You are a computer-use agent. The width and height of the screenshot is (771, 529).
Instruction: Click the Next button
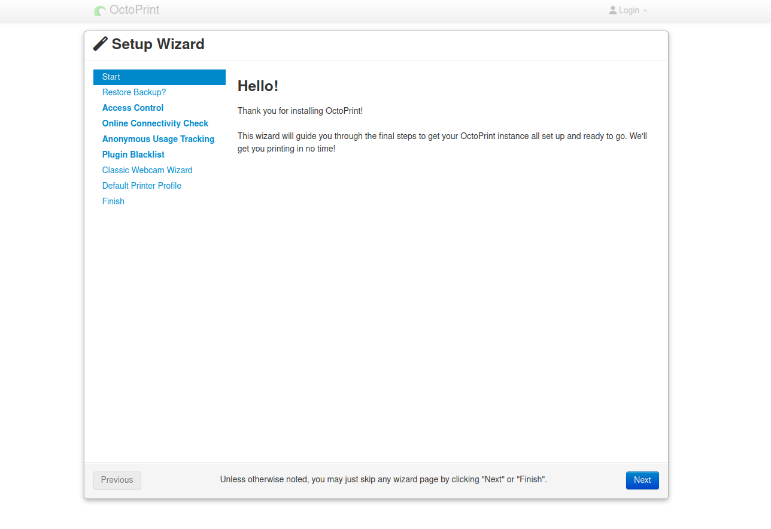(642, 480)
